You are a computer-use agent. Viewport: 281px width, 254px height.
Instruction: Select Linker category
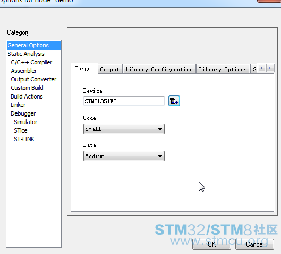18,105
